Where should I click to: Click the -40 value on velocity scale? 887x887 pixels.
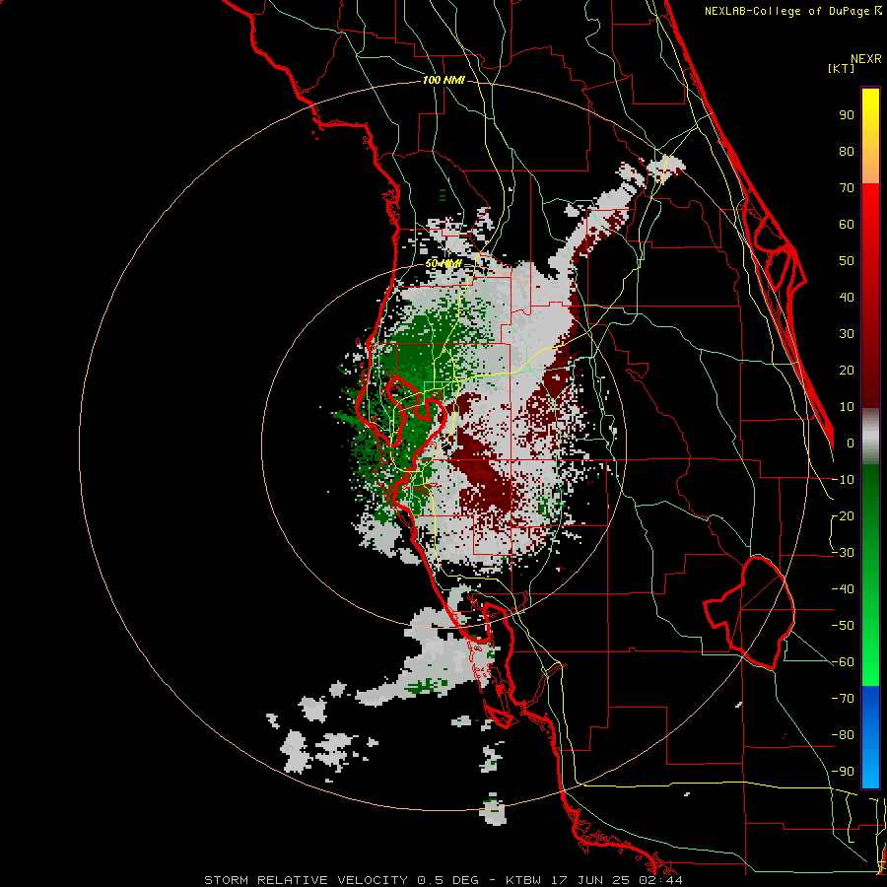[x=843, y=589]
